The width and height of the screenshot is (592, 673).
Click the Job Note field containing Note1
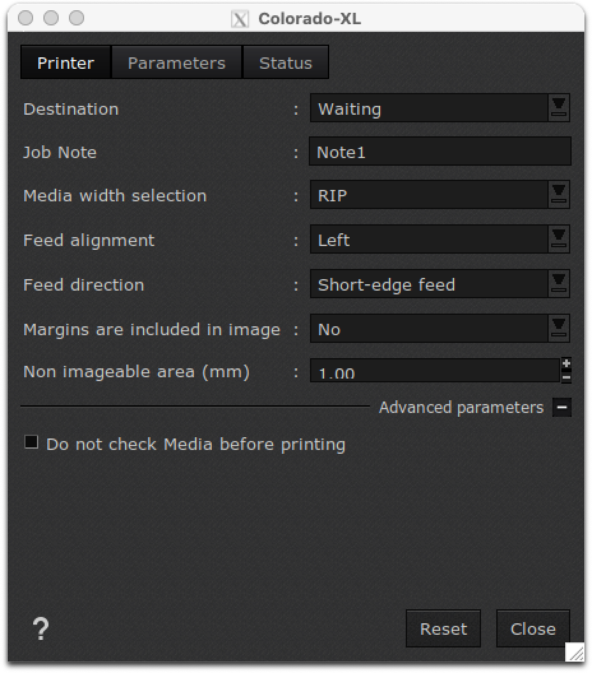[440, 152]
